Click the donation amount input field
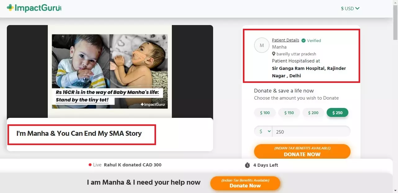 311,131
